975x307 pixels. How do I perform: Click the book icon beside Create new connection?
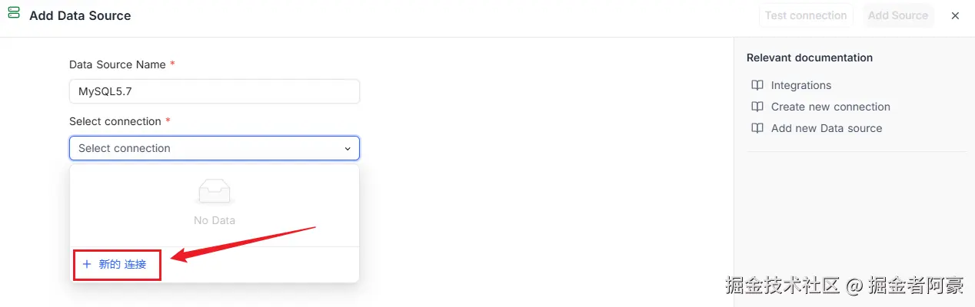(757, 107)
